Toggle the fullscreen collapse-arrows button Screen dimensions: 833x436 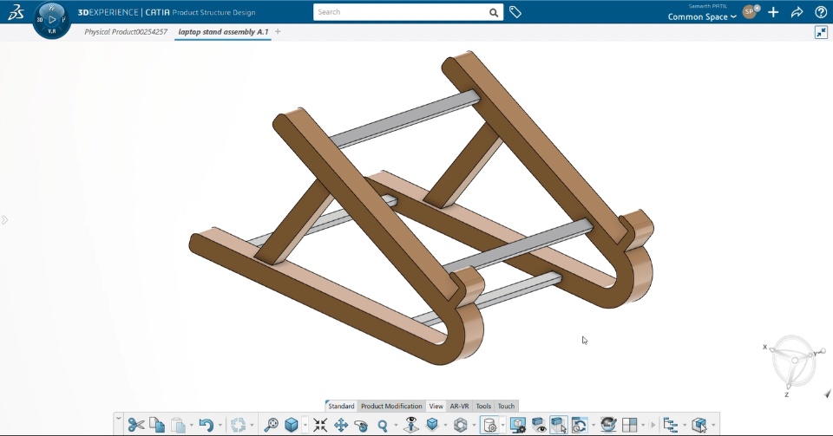(821, 32)
